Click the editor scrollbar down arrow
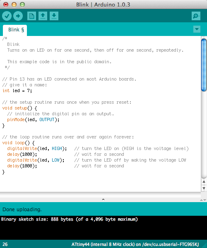The image size is (207, 248). [x=204, y=188]
